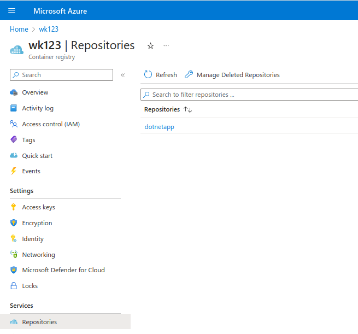Click the Locks padlock icon

tap(14, 285)
